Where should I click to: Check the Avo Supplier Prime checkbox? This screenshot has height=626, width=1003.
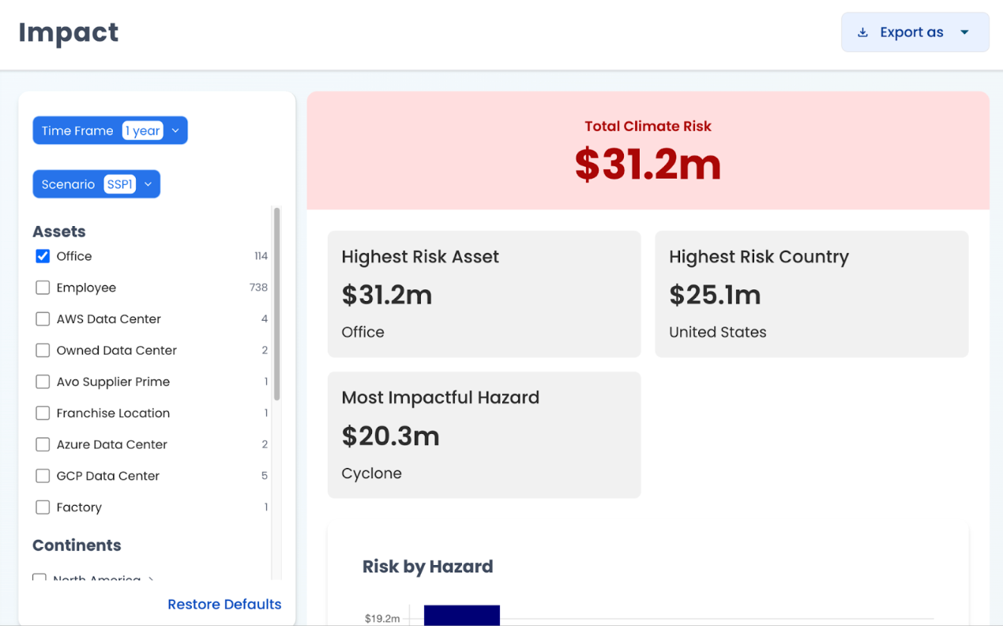(x=43, y=382)
